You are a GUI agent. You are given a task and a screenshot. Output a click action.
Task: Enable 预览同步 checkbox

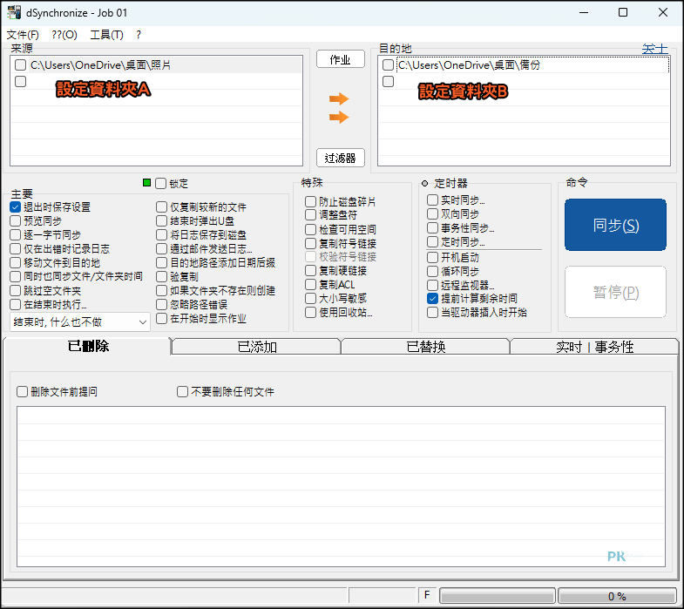pyautogui.click(x=16, y=221)
